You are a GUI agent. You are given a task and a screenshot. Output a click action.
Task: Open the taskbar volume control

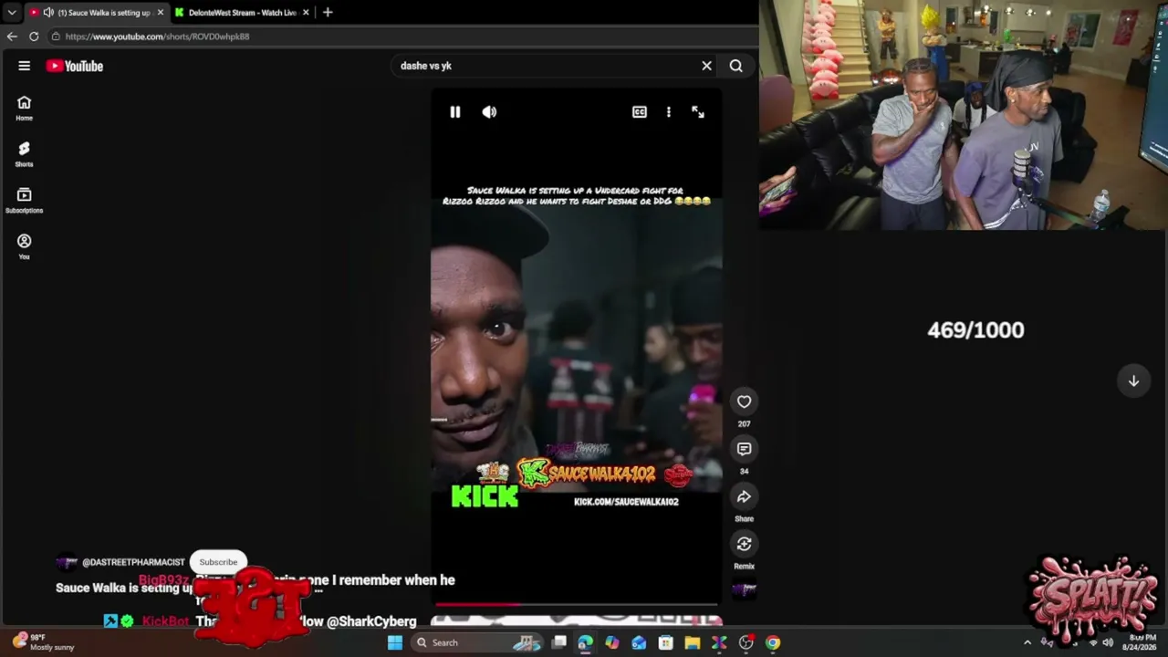point(1108,642)
